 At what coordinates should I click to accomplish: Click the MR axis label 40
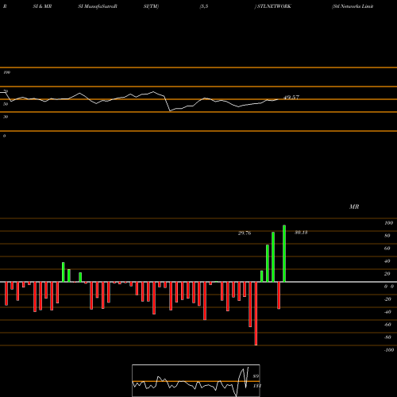(387, 261)
